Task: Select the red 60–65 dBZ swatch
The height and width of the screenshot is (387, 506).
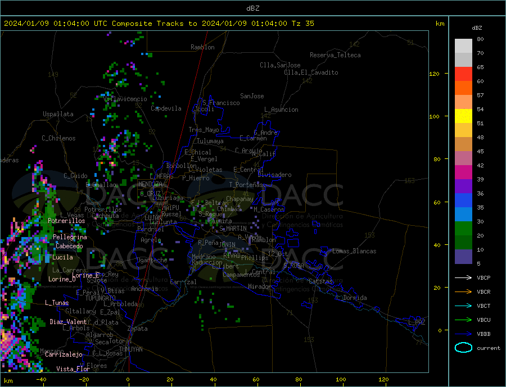Action: [x=463, y=74]
